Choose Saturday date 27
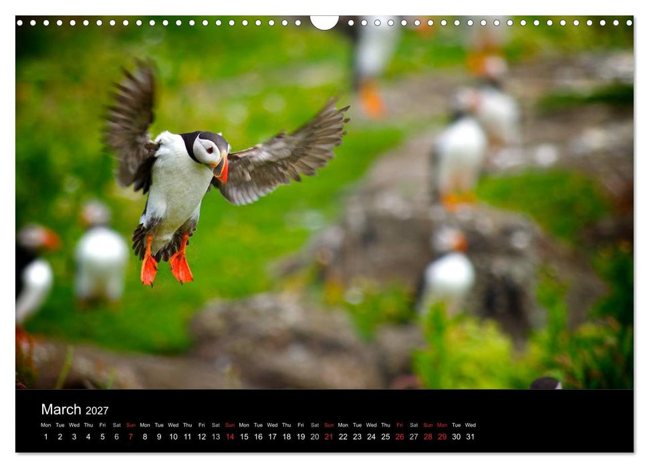The width and height of the screenshot is (649, 468). (x=414, y=437)
